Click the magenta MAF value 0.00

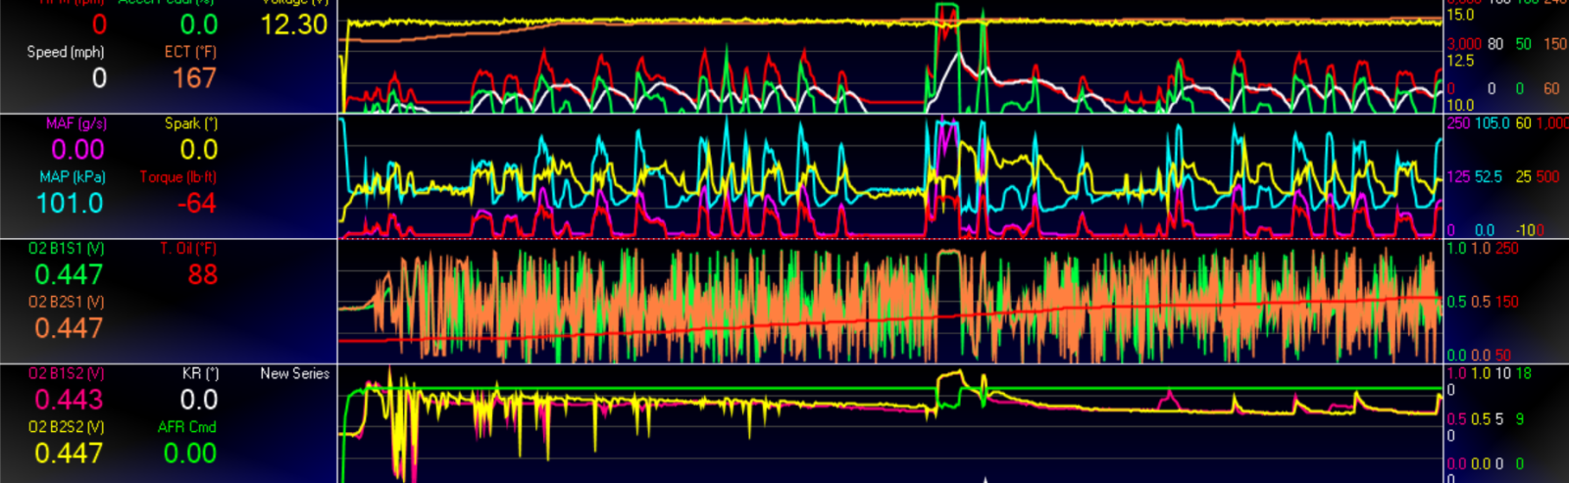pyautogui.click(x=77, y=150)
